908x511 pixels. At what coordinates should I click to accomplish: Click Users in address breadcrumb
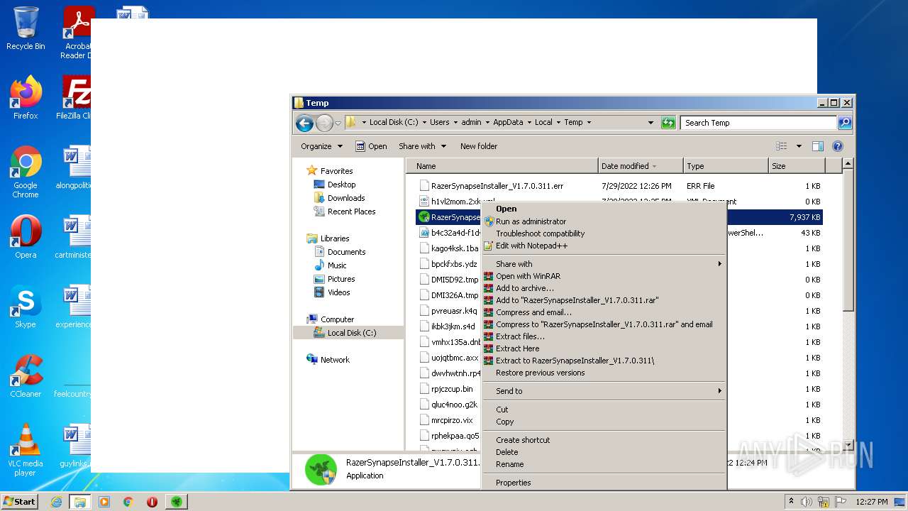pos(439,122)
